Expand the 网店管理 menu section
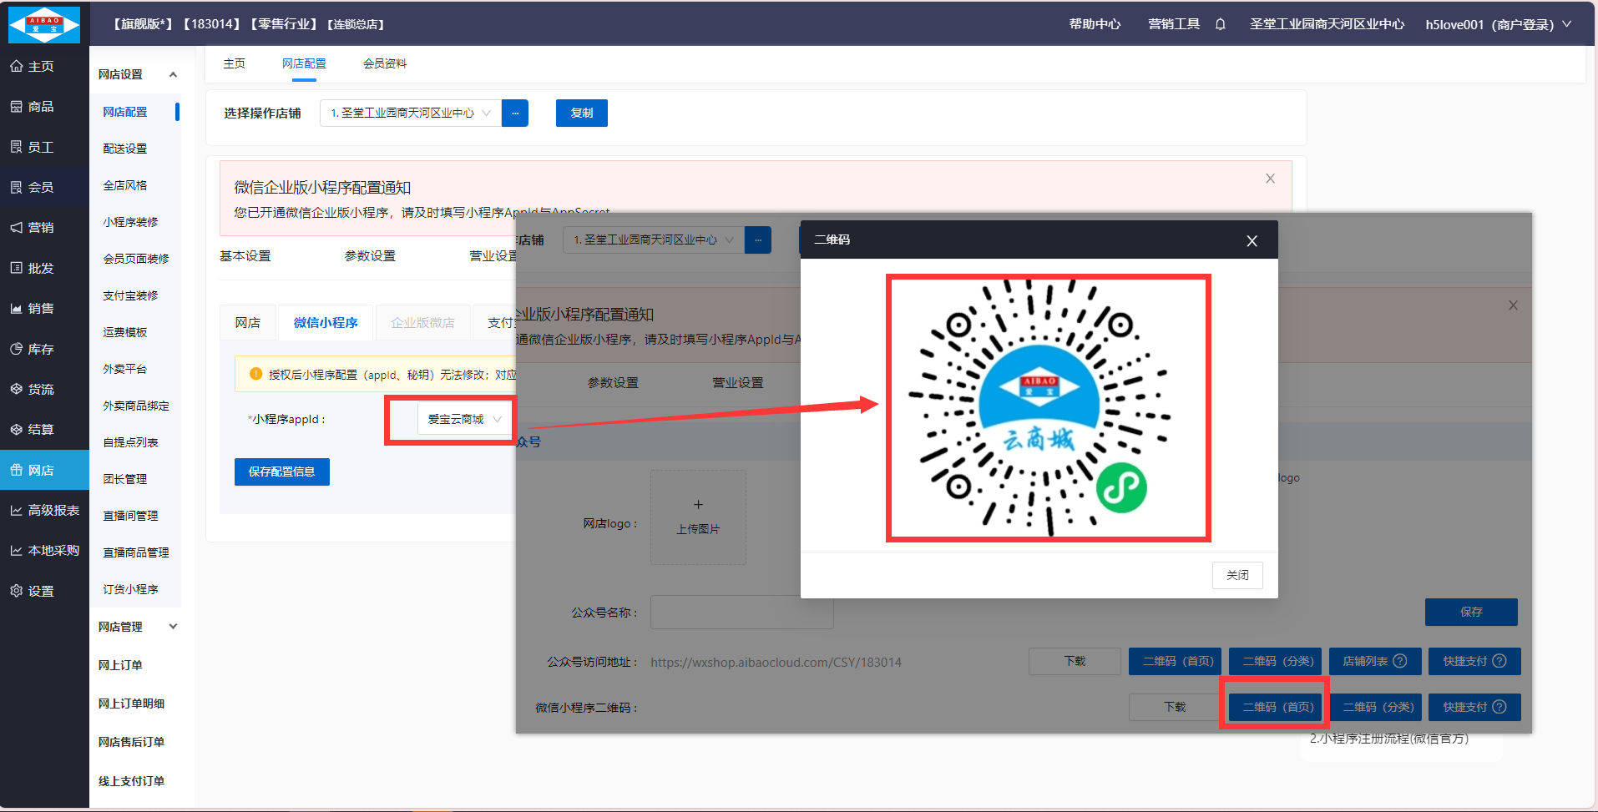Viewport: 1598px width, 812px height. (x=173, y=627)
